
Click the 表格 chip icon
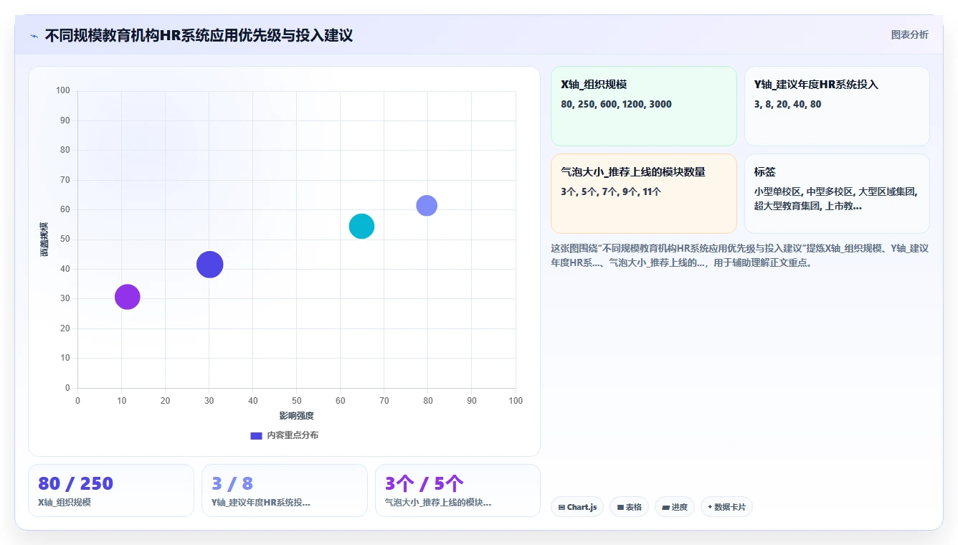point(620,507)
